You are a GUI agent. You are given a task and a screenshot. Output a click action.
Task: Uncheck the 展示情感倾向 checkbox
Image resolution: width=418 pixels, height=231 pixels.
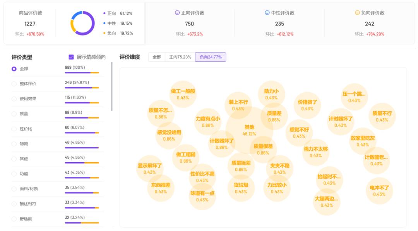coord(71,57)
